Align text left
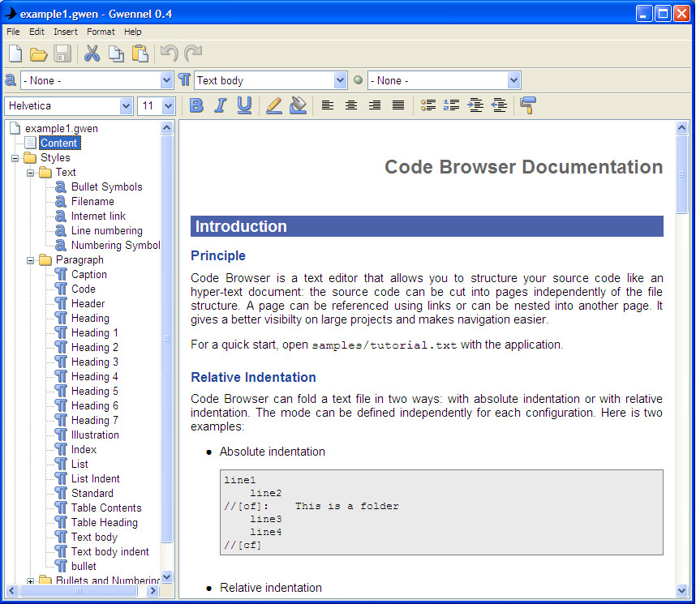The image size is (696, 604). 328,105
